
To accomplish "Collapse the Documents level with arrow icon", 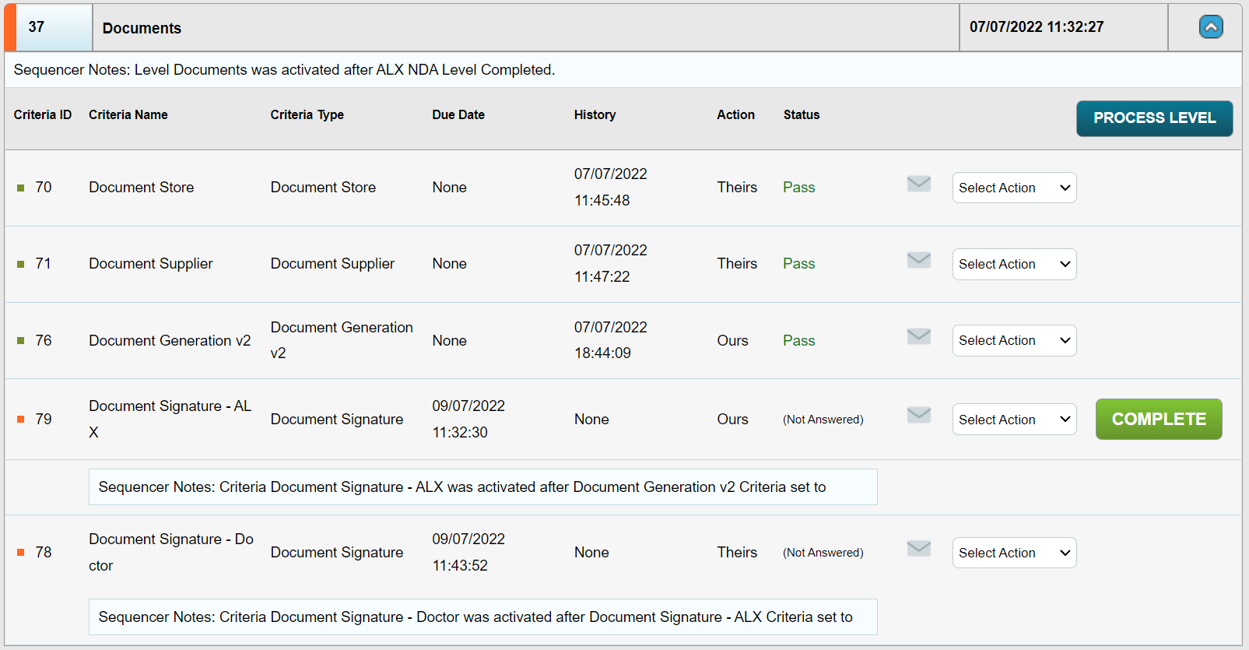I will click(x=1211, y=27).
